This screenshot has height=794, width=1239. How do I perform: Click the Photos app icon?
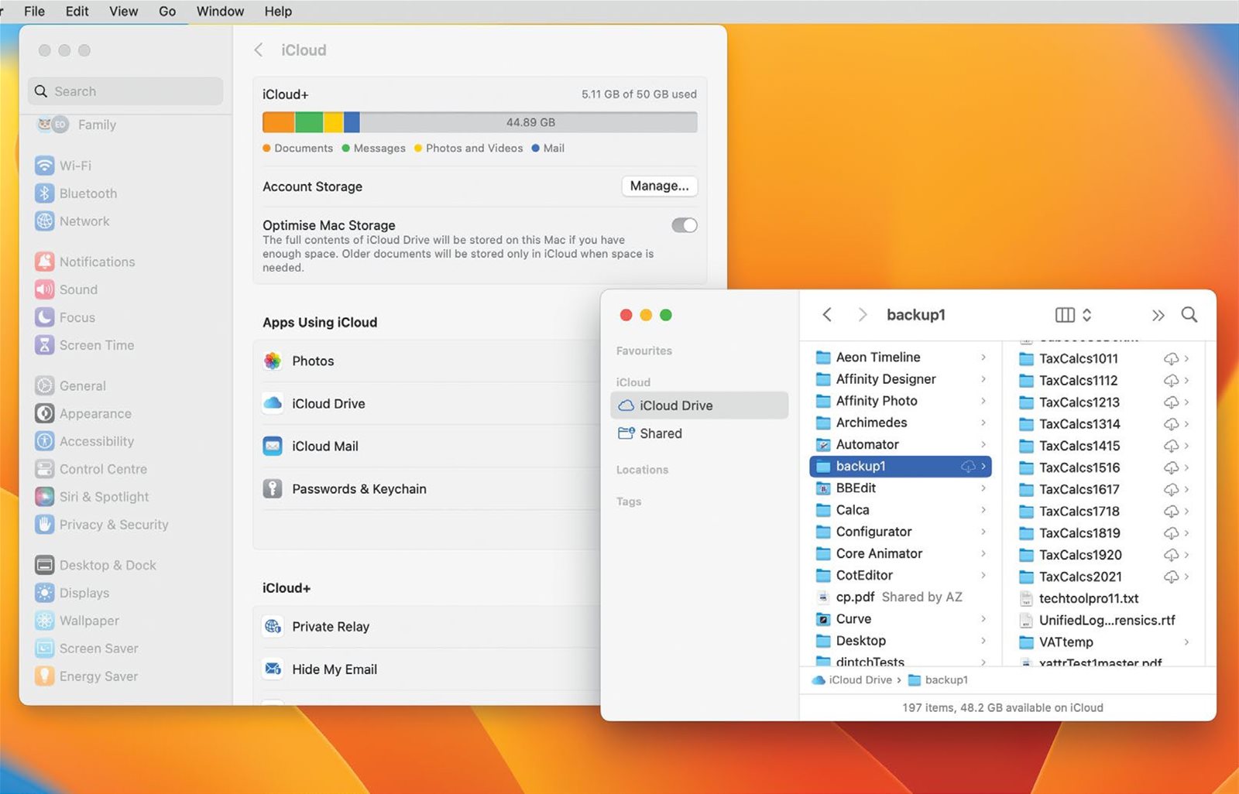[273, 361]
